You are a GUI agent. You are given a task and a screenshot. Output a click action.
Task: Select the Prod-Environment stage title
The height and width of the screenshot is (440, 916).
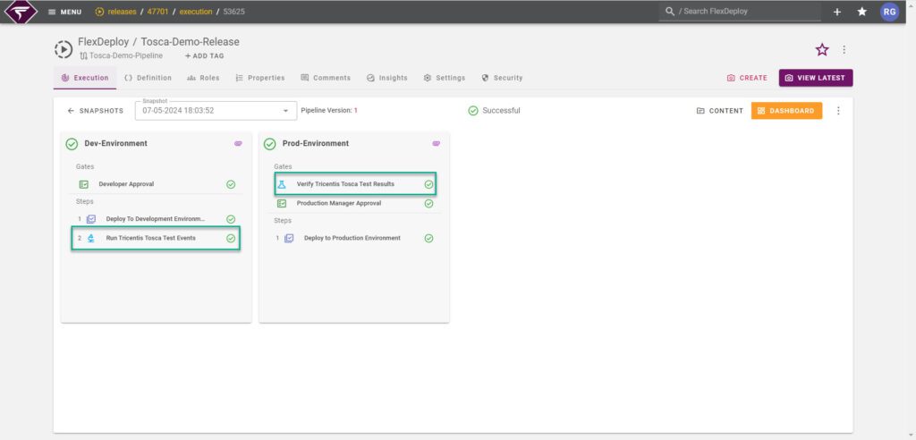(x=316, y=143)
